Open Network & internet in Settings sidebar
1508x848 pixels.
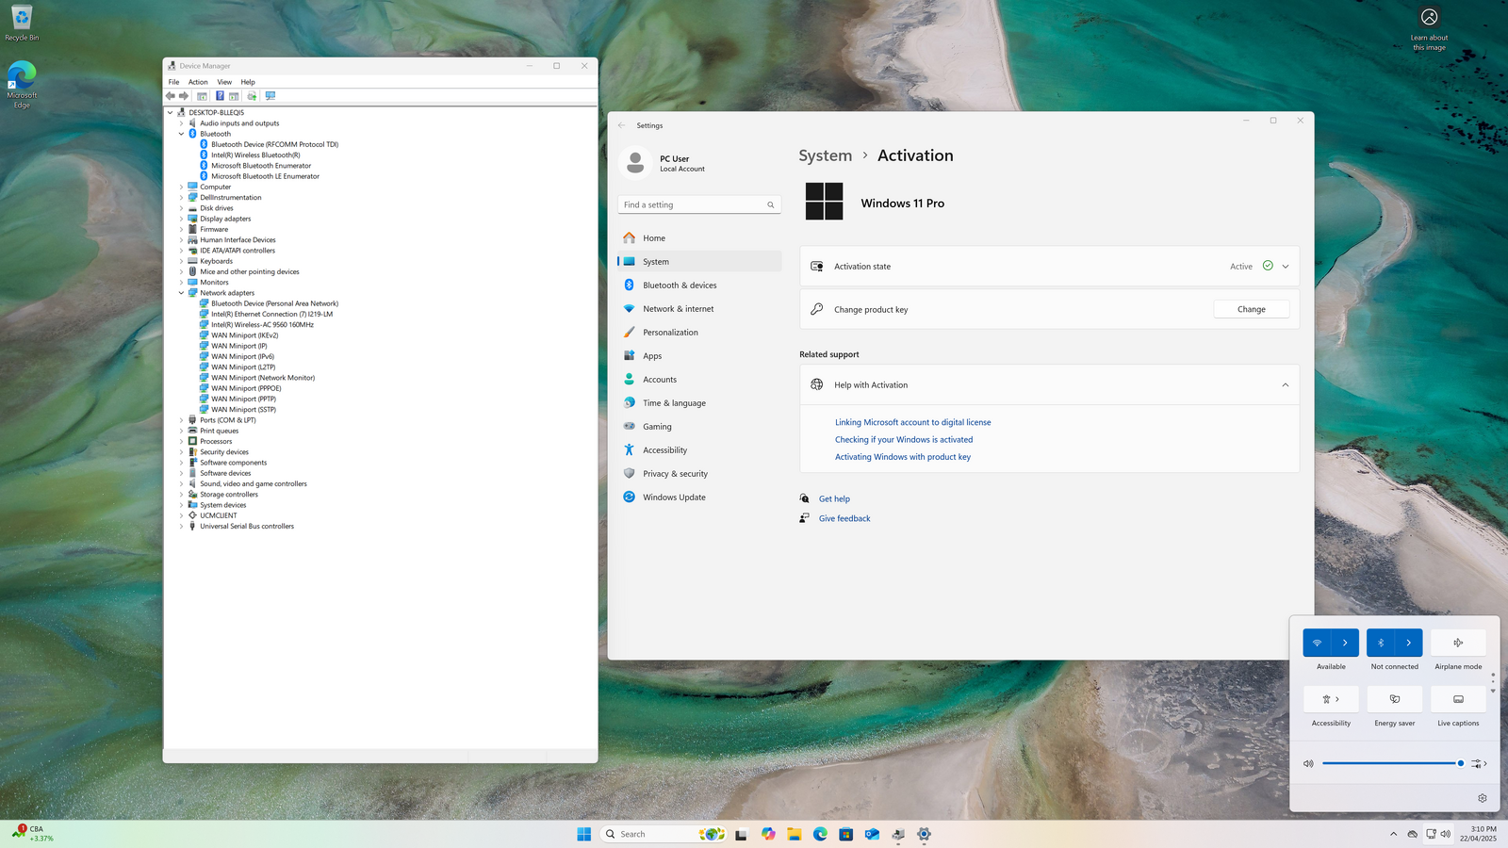pos(699,309)
